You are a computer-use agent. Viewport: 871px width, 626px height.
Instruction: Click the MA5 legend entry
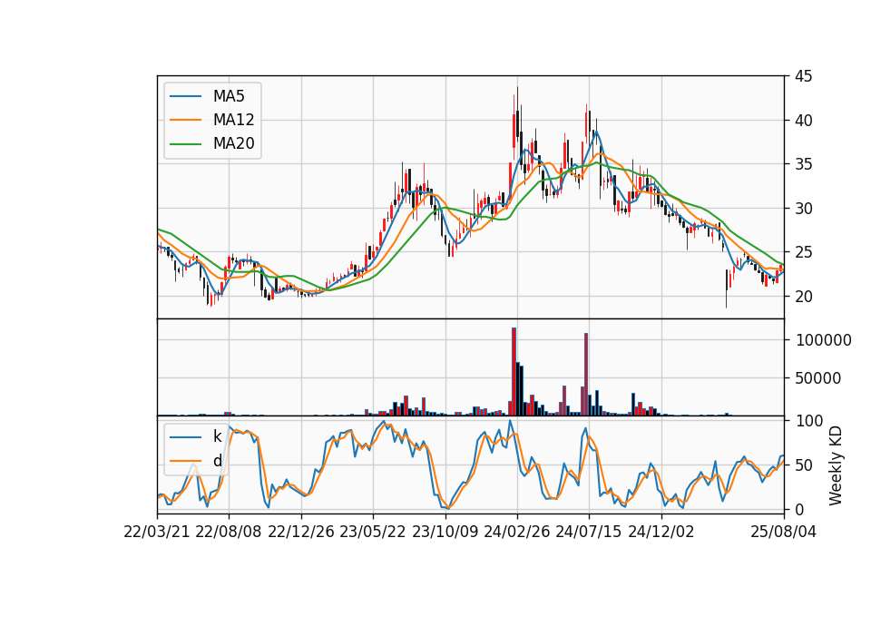[207, 96]
